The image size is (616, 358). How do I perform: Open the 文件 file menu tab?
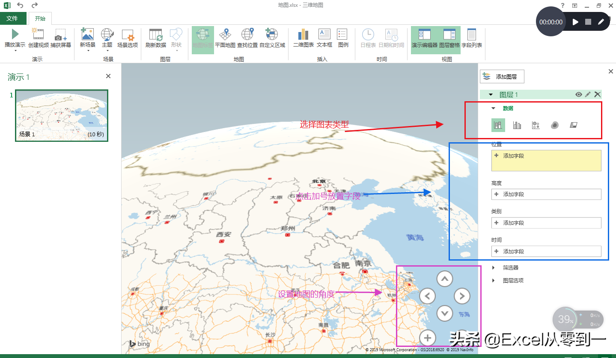[x=12, y=18]
